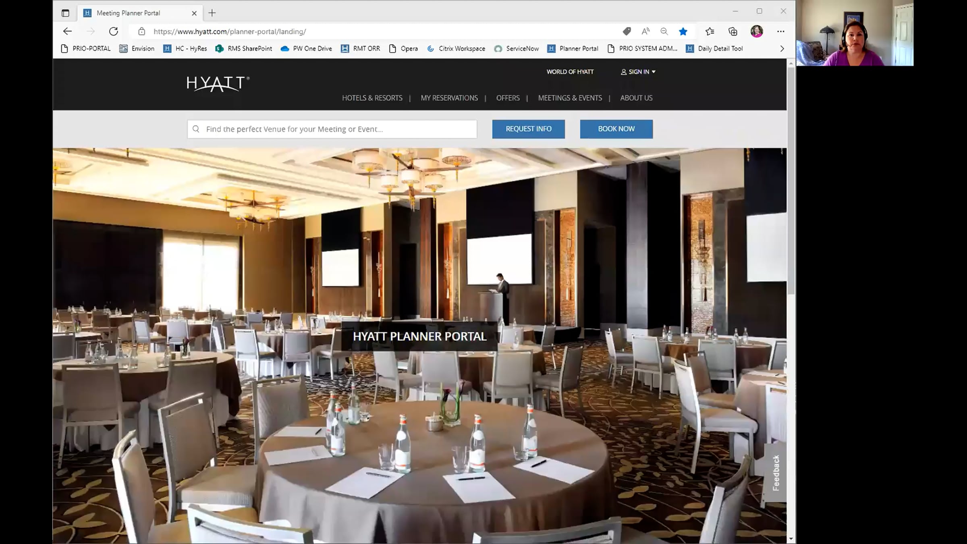The height and width of the screenshot is (544, 967).
Task: Open the HC - HyRes bookmark
Action: [185, 49]
